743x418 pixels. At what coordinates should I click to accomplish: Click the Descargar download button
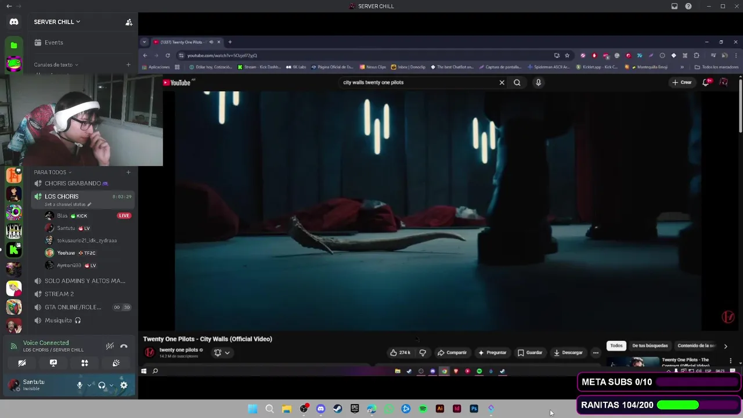568,352
